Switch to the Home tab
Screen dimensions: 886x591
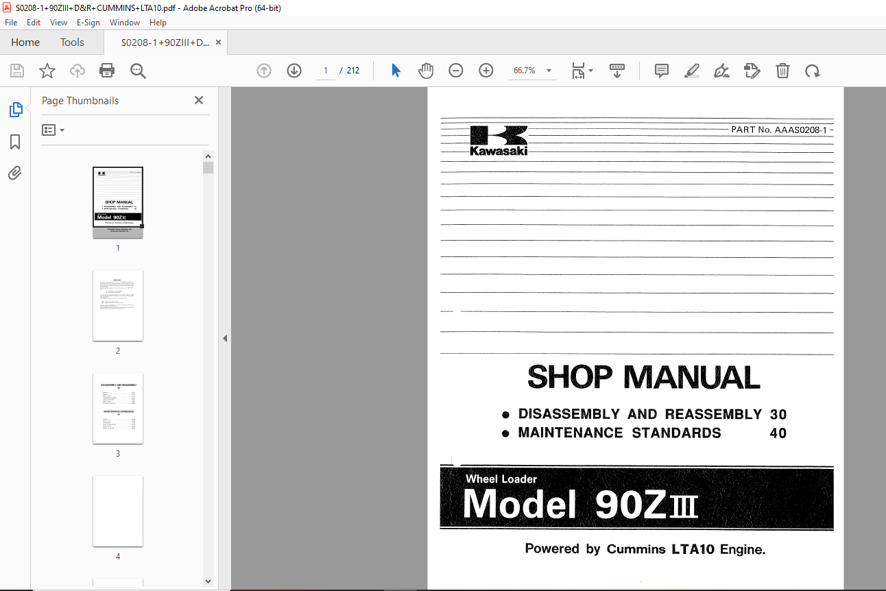(25, 43)
